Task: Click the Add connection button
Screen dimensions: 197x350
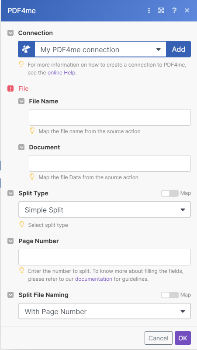Action: click(179, 49)
